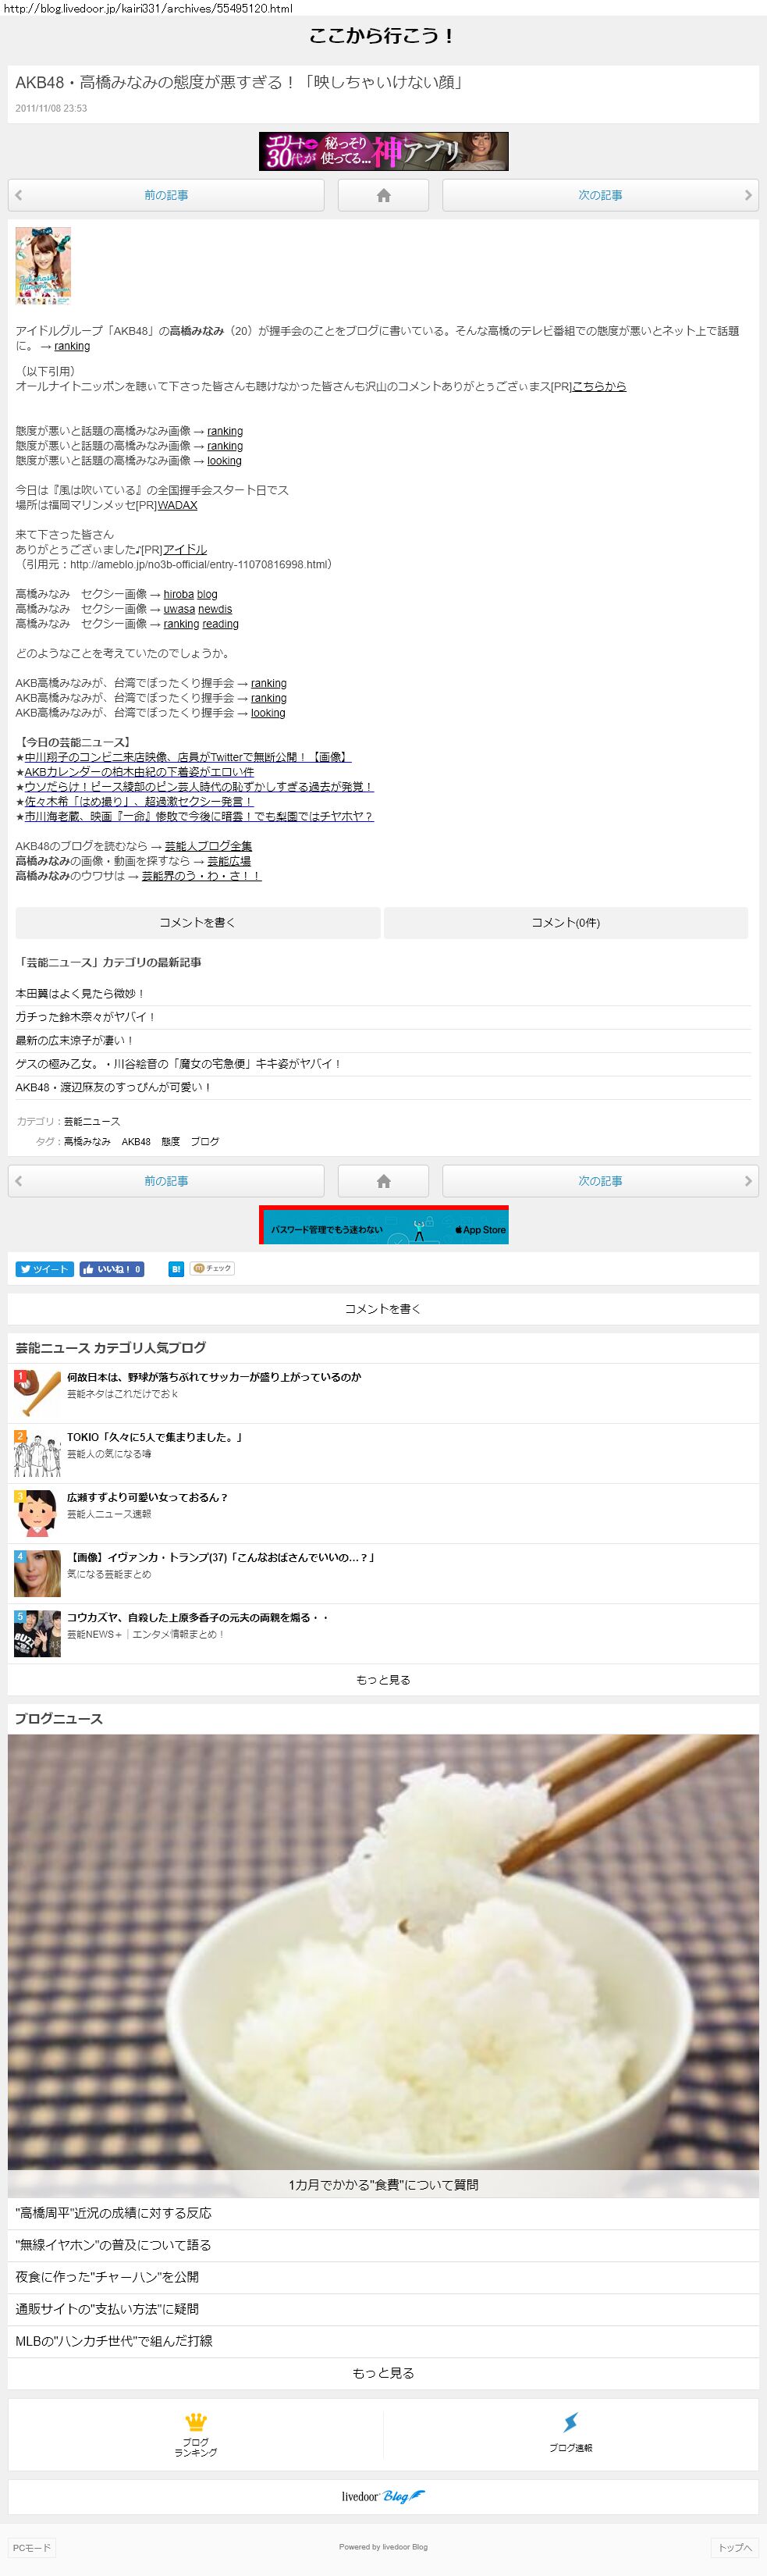Expand もっと見る under blog news list
Screen dimensions: 767x2576
point(383,2373)
